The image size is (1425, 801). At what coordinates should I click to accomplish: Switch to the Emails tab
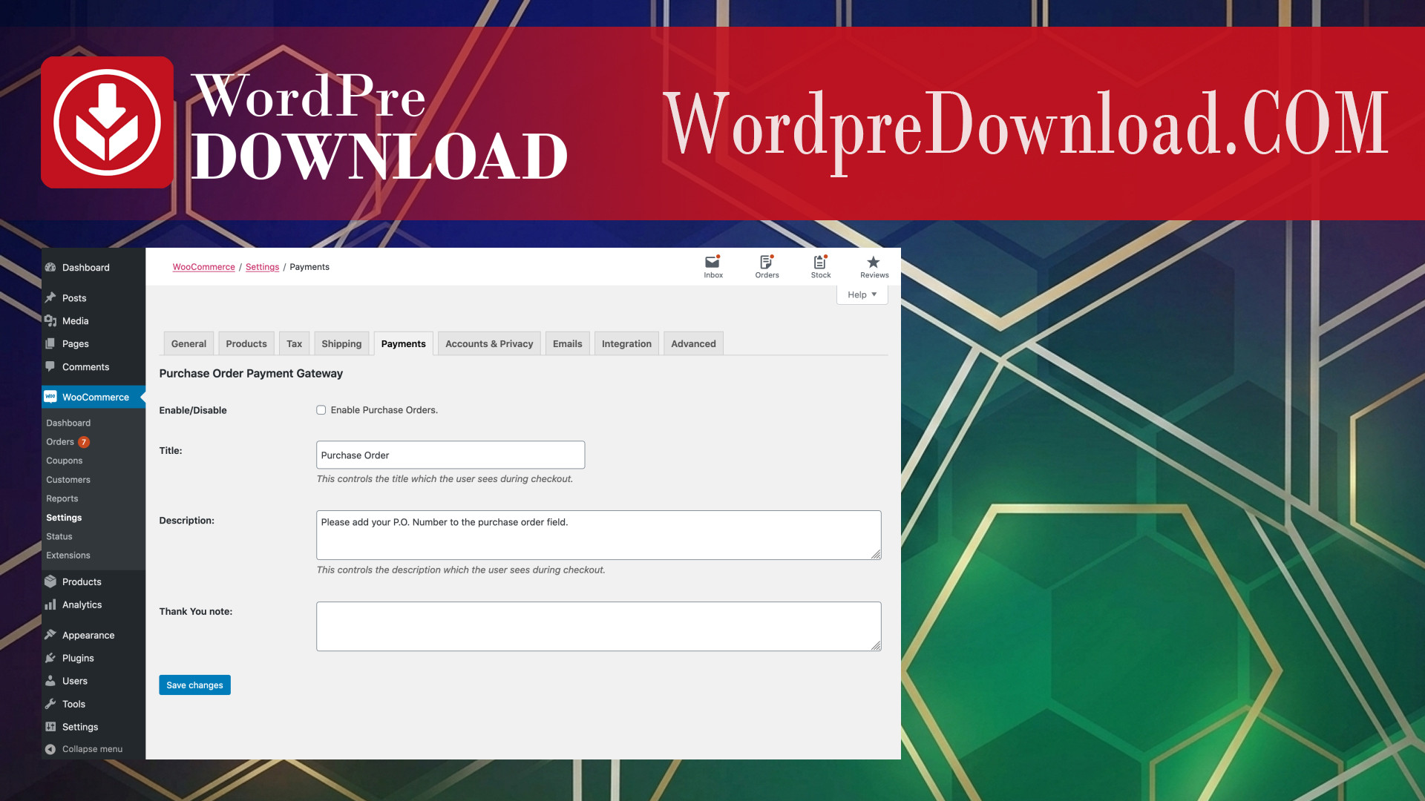[x=568, y=343]
